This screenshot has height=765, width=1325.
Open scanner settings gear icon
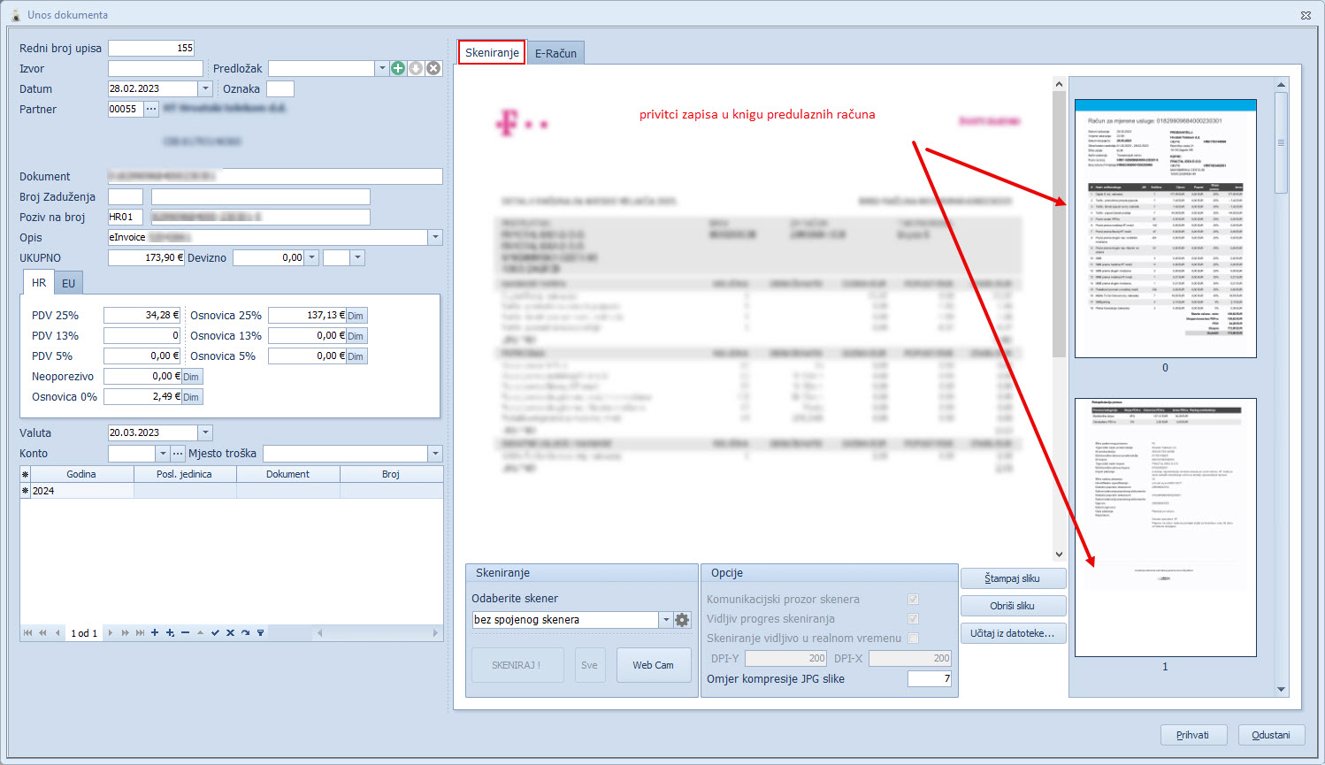pyautogui.click(x=682, y=620)
